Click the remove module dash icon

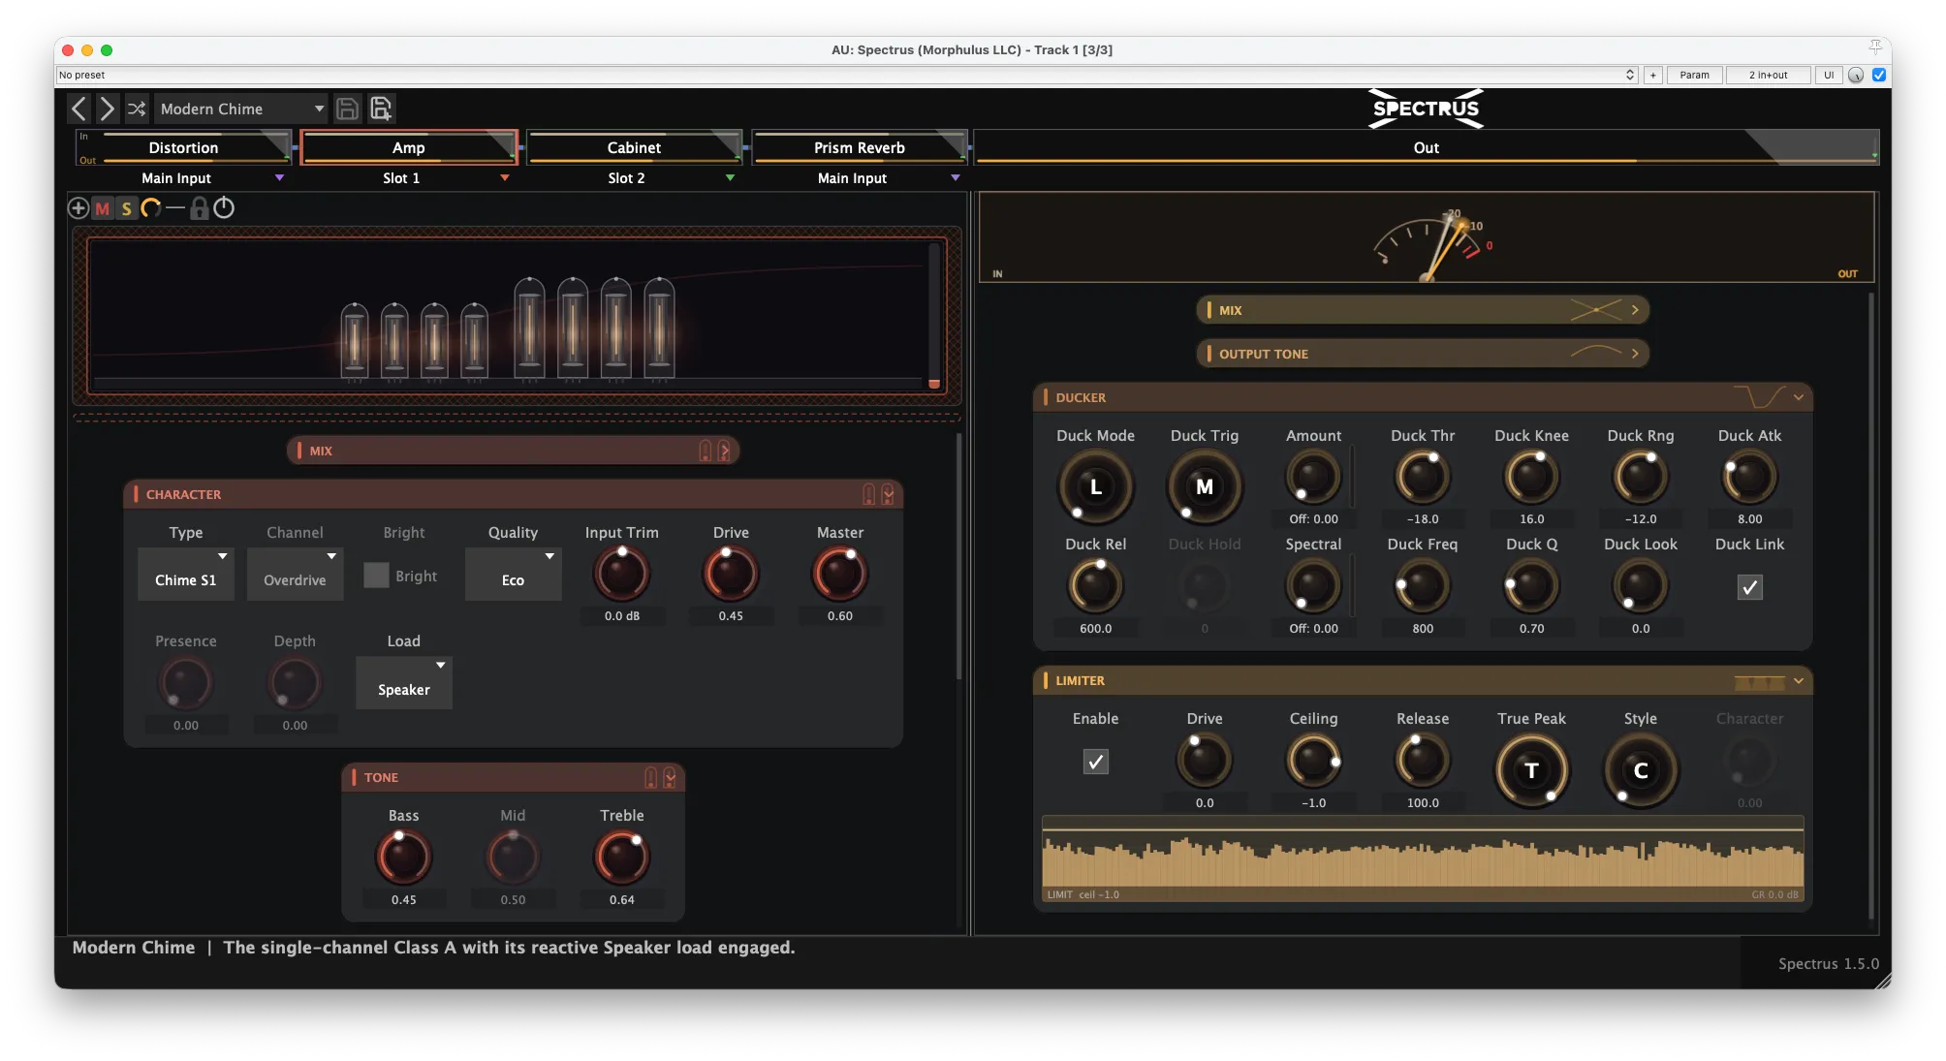(174, 207)
